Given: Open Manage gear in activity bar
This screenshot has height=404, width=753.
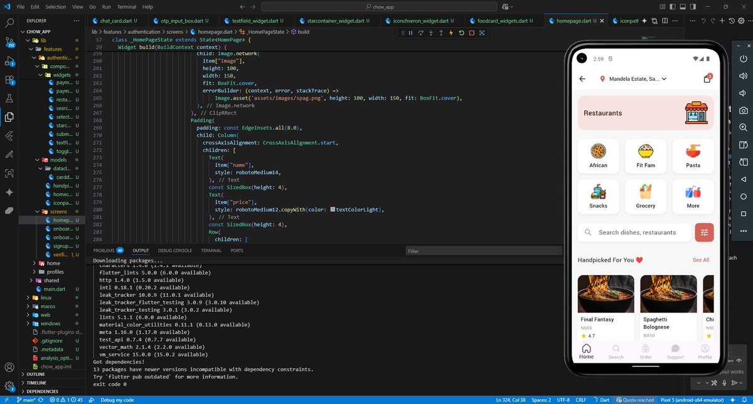Looking at the screenshot, I should click(9, 386).
